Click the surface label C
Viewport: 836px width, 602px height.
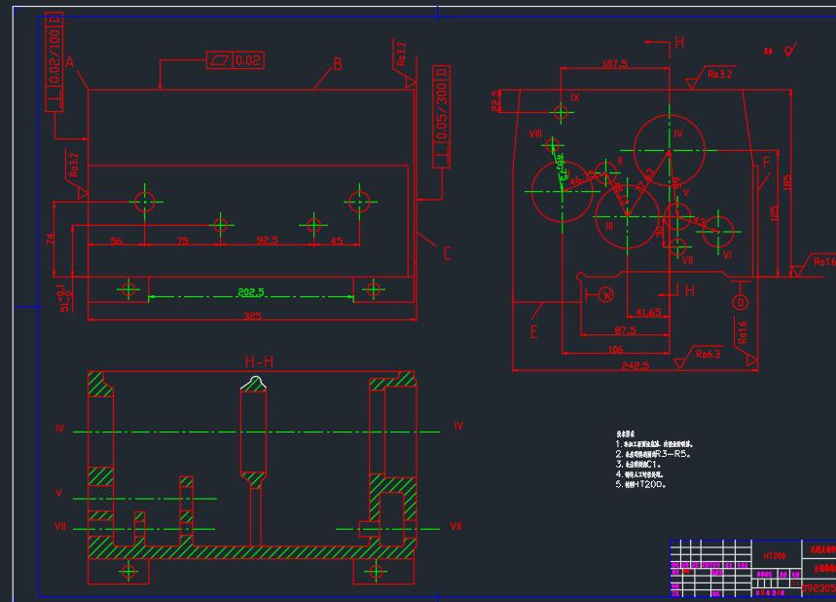click(x=447, y=253)
